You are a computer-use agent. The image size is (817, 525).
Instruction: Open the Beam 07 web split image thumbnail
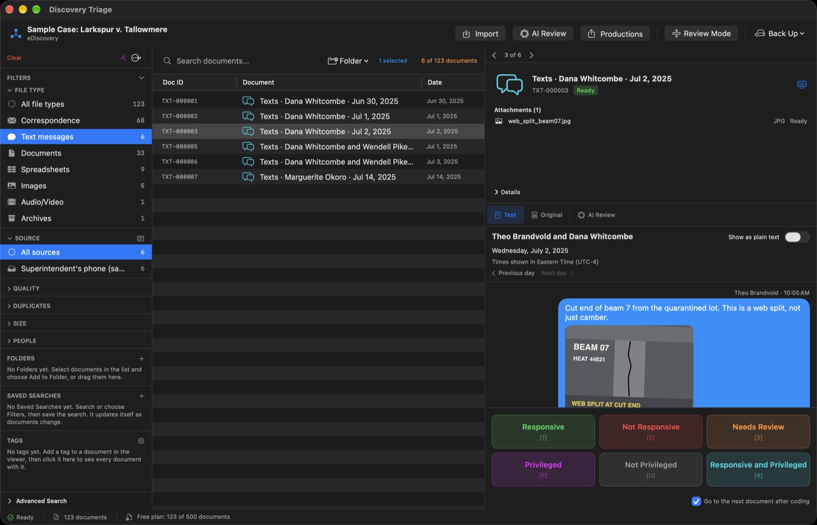(x=629, y=367)
